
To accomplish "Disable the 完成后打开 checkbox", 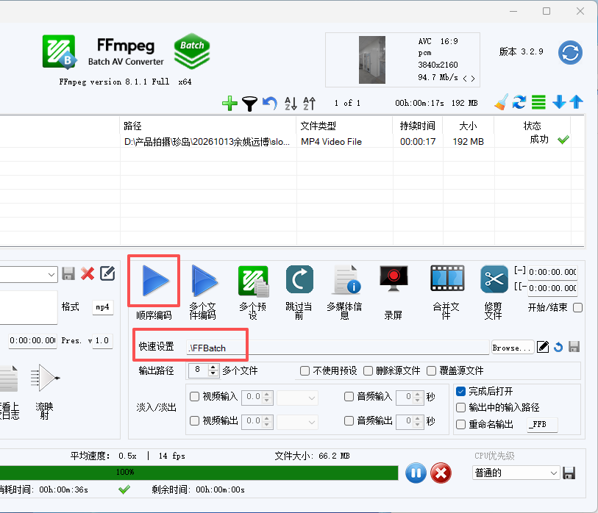I will click(x=460, y=392).
